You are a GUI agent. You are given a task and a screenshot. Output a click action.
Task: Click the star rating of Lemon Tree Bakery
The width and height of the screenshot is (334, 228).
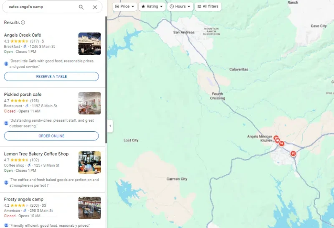(19, 160)
